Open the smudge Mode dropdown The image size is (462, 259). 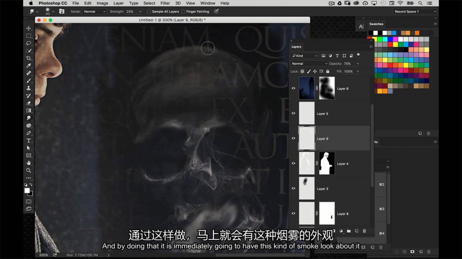[x=95, y=11]
